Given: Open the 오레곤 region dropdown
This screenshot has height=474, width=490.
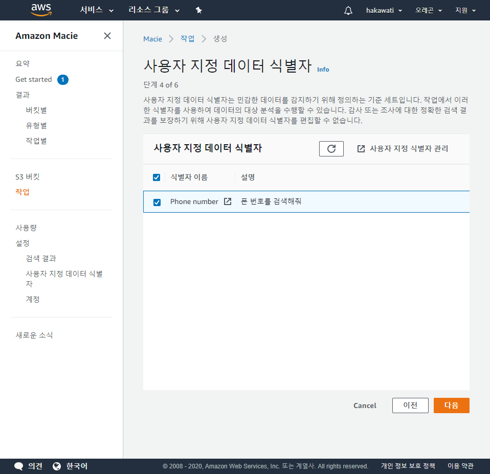Looking at the screenshot, I should click(429, 10).
